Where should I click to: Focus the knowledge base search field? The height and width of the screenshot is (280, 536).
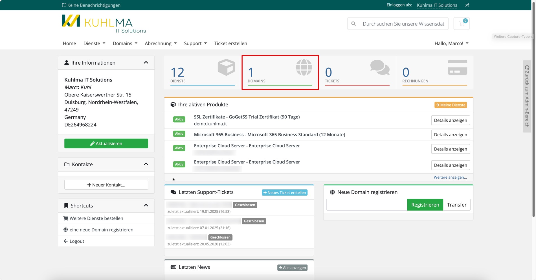click(x=403, y=24)
